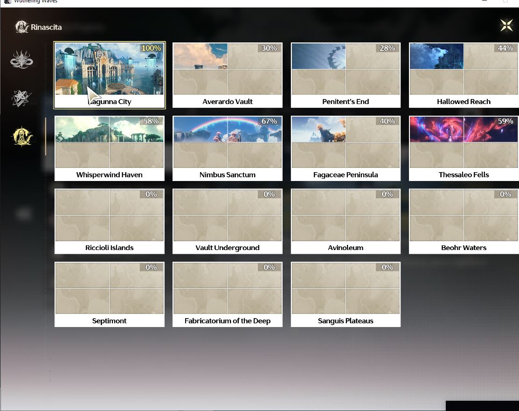This screenshot has width=519, height=411.
Task: Select the Sanguis Plateaus card
Action: point(346,294)
